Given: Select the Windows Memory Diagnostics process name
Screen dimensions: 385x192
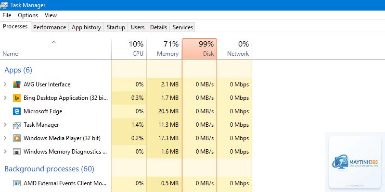Looking at the screenshot, I should tap(65, 152).
